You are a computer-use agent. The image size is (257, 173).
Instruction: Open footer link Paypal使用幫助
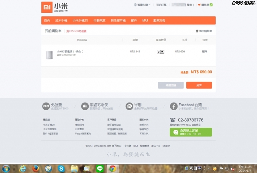(83, 133)
